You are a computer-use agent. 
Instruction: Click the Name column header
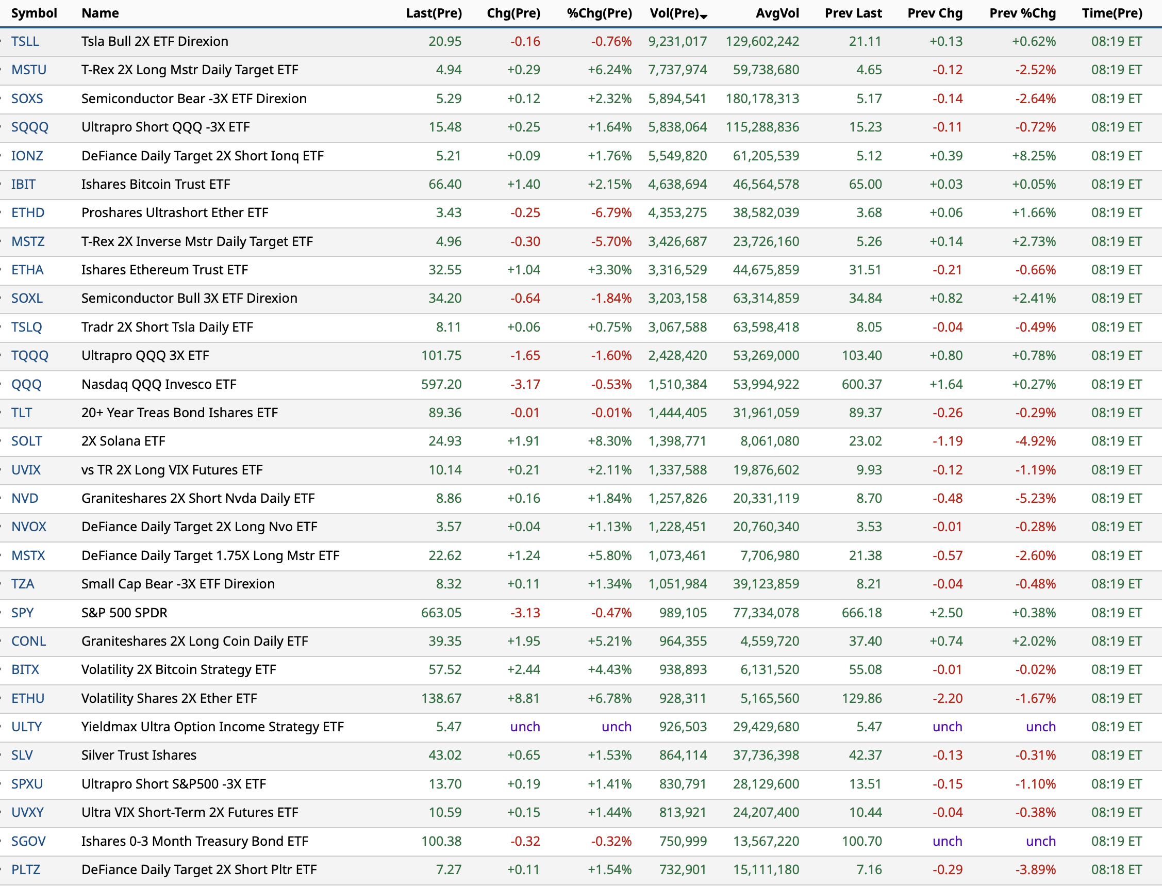(x=99, y=13)
